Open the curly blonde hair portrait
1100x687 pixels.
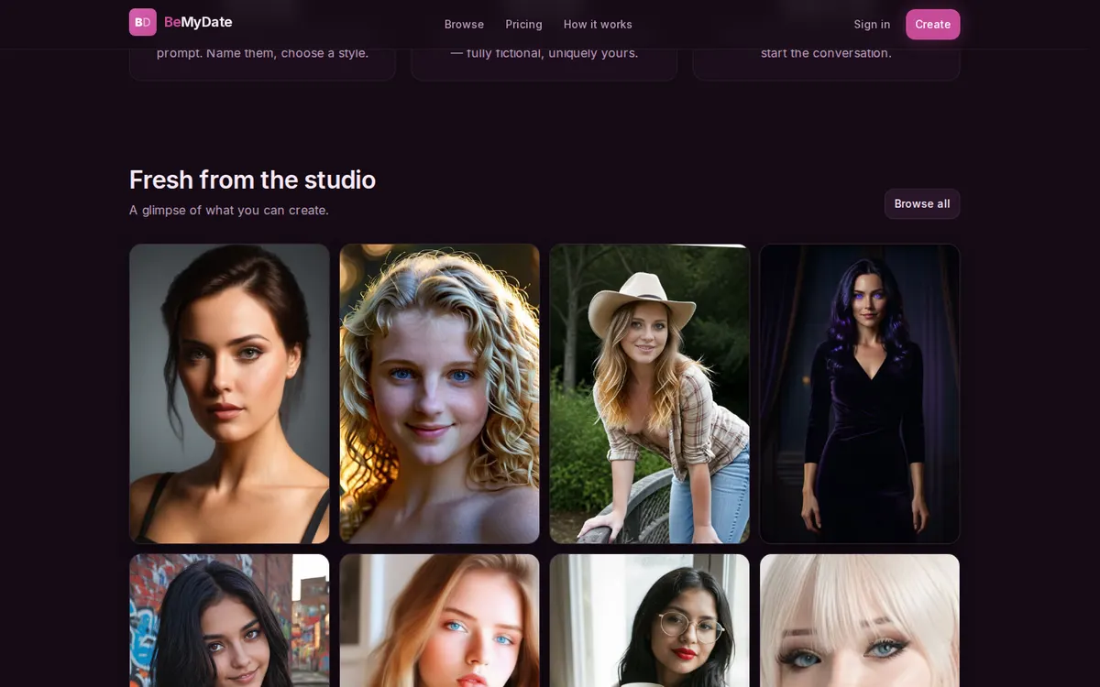[x=439, y=394]
